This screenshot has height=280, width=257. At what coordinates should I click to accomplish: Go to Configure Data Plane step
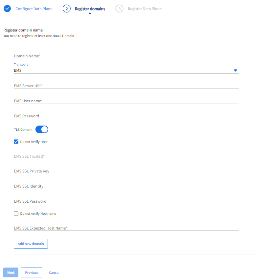point(34,9)
